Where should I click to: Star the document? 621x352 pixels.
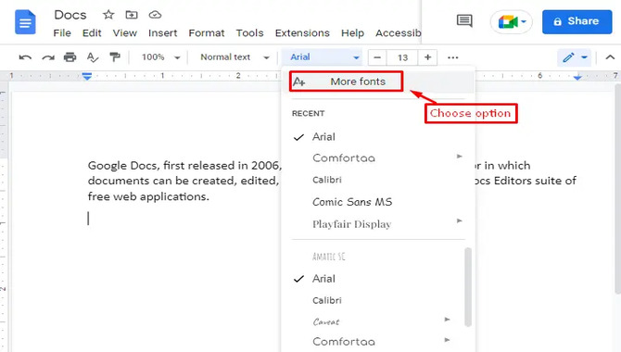coord(108,15)
